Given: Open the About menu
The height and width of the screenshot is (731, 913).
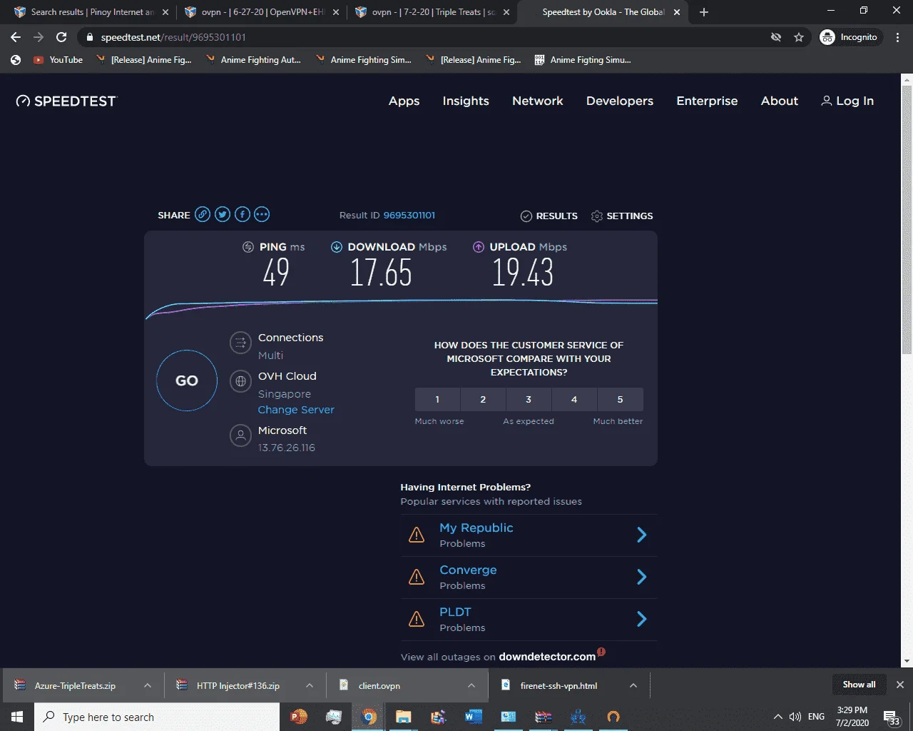Looking at the screenshot, I should click(780, 101).
